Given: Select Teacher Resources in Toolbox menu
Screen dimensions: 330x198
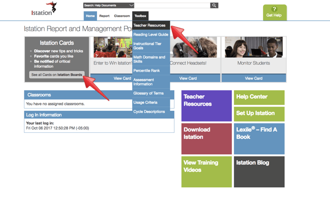Looking at the screenshot, I should click(151, 25).
